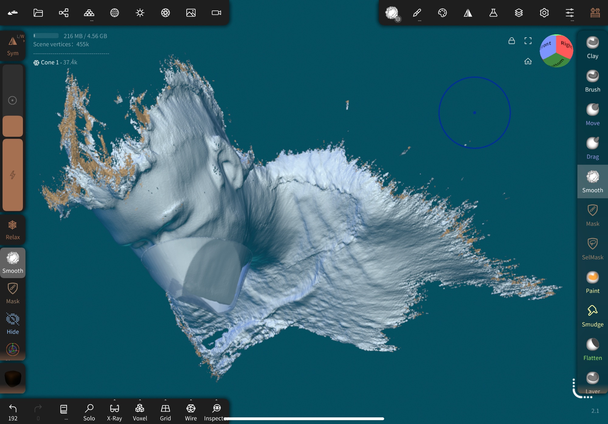
Task: Select the Mask tool in right toolbar
Action: pos(592,215)
